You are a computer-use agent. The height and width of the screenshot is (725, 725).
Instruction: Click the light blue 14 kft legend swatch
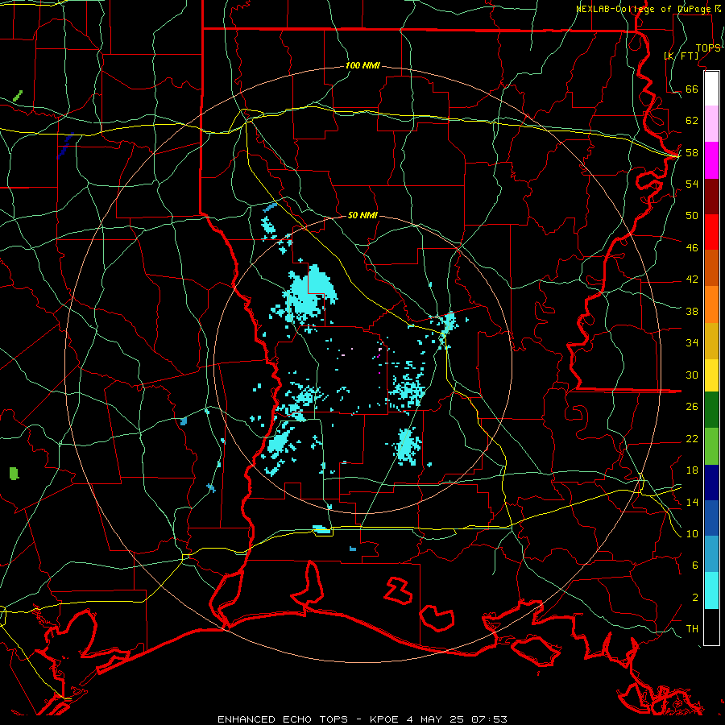(x=711, y=554)
